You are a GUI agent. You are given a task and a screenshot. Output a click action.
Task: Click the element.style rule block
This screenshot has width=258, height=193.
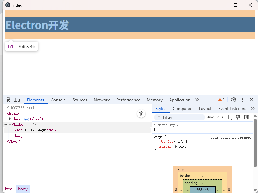coord(202,127)
